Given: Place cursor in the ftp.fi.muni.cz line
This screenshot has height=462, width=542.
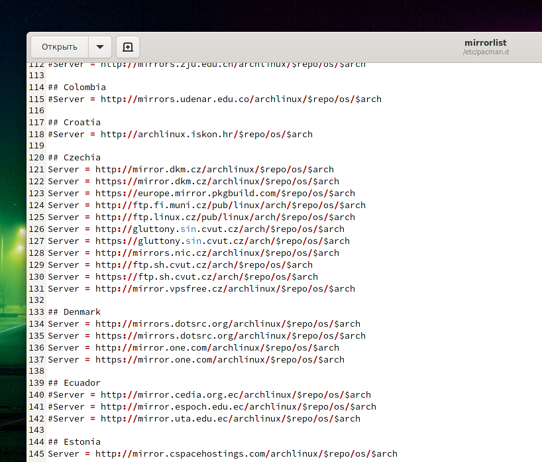Looking at the screenshot, I should coord(206,205).
